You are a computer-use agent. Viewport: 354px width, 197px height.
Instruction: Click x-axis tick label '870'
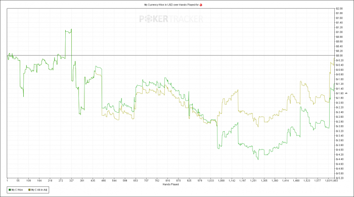(179, 180)
